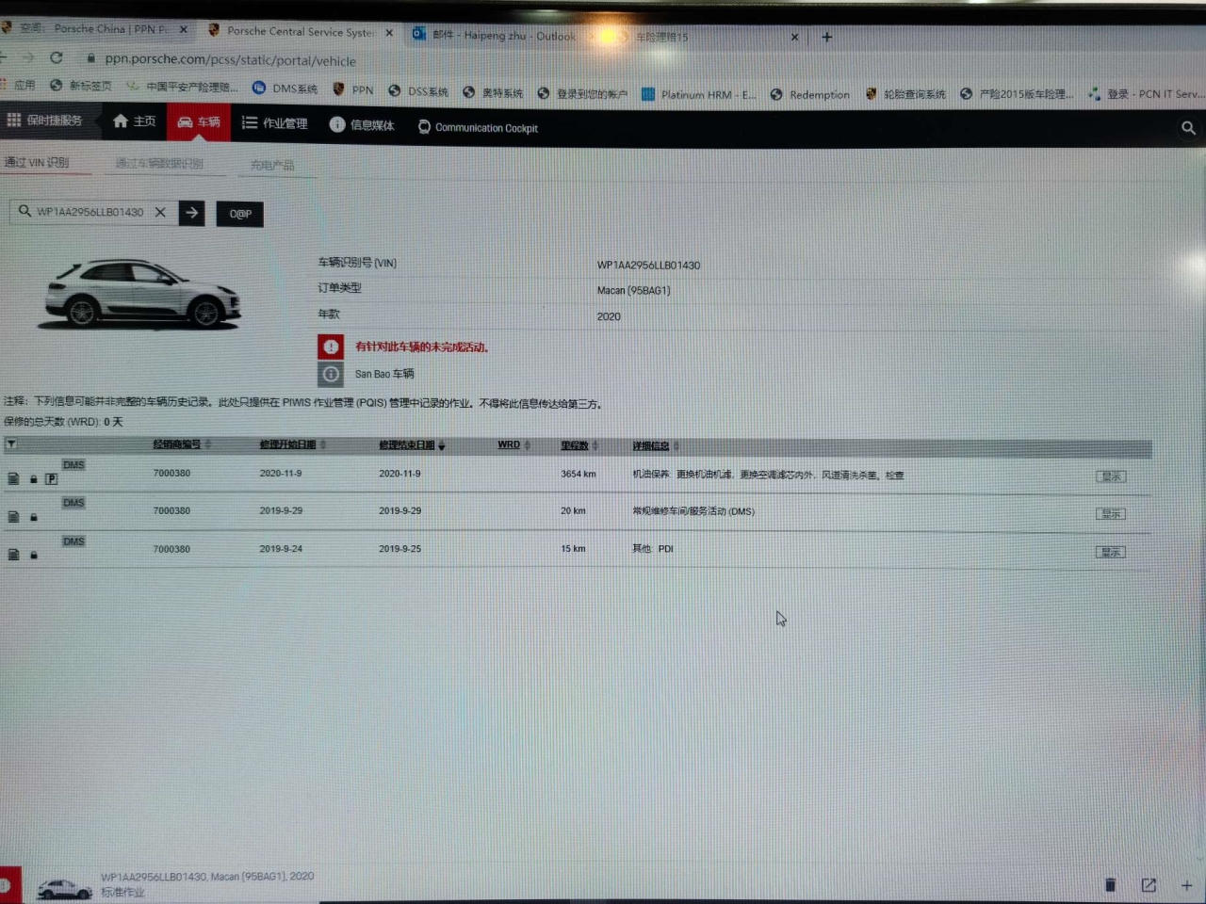Open the 轮胎查询系统 bookmark
Viewport: 1206px width, 904px height.
[905, 94]
